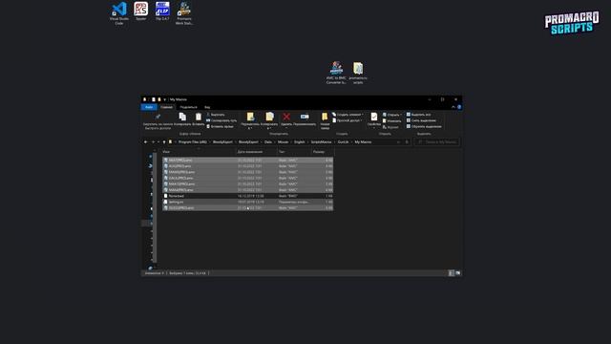Click Invert selection in the ribbon
Image resolution: width=611 pixels, height=344 pixels.
[x=424, y=126]
